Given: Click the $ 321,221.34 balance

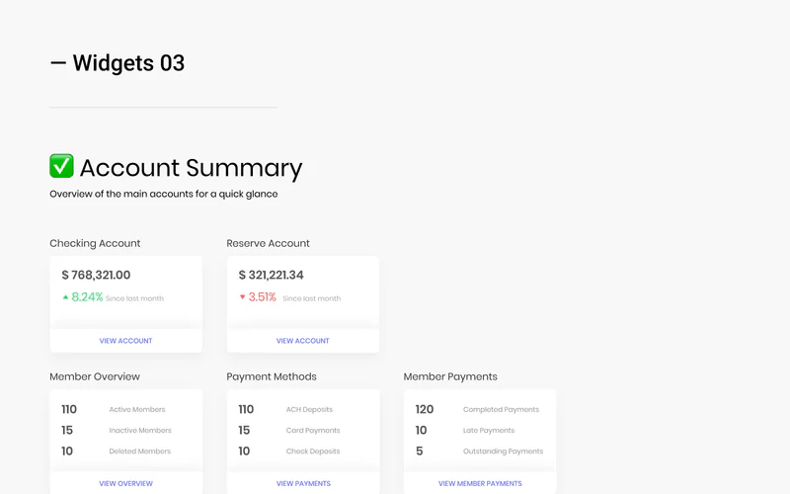Looking at the screenshot, I should point(271,275).
